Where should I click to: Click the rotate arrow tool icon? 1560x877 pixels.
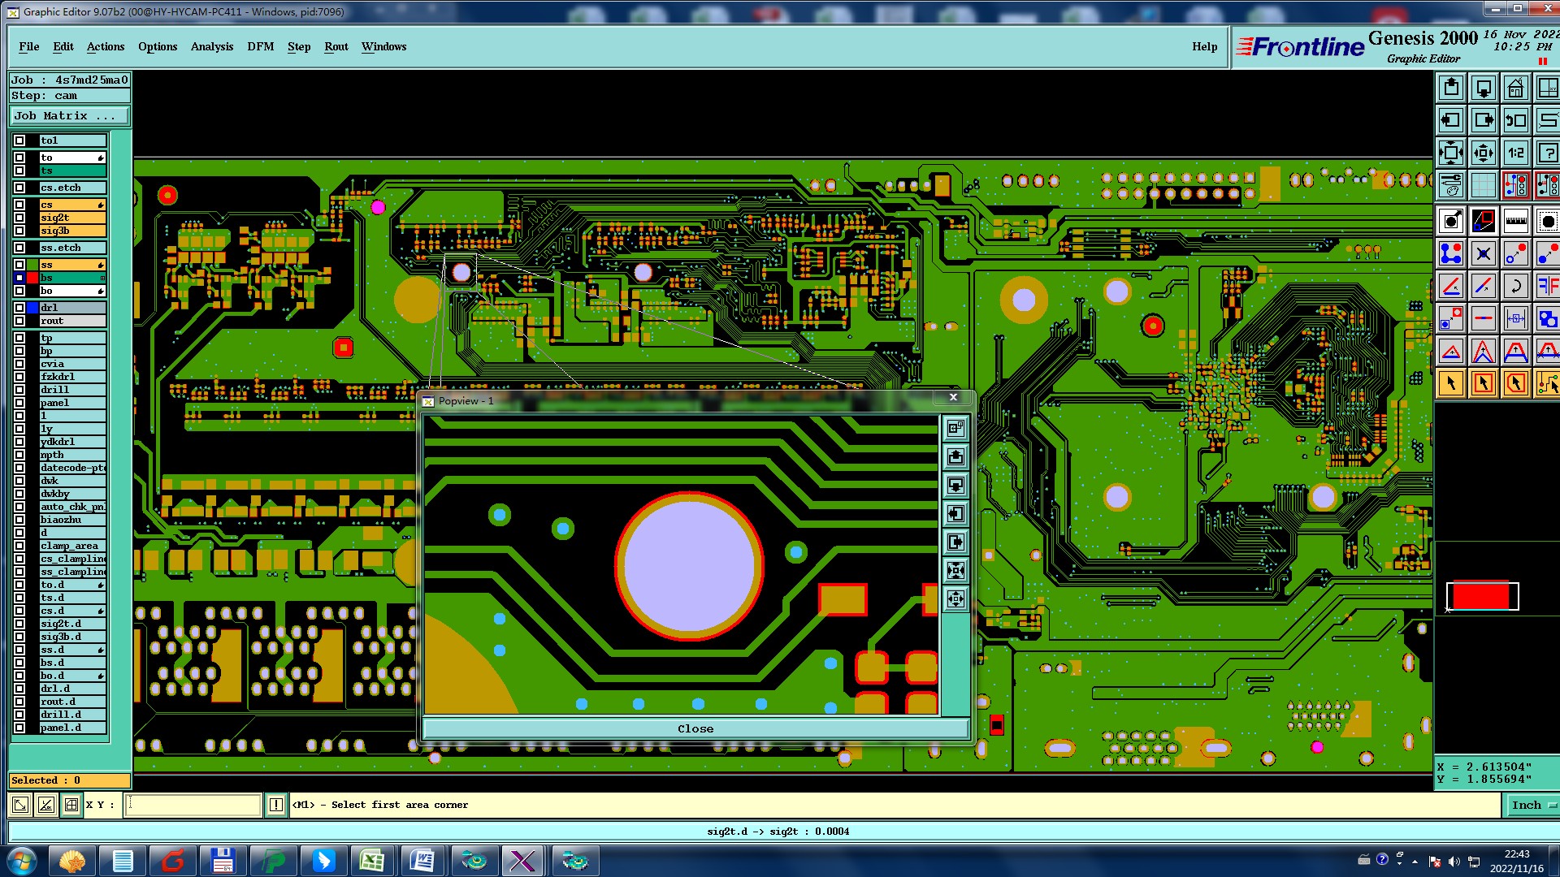tap(1515, 286)
